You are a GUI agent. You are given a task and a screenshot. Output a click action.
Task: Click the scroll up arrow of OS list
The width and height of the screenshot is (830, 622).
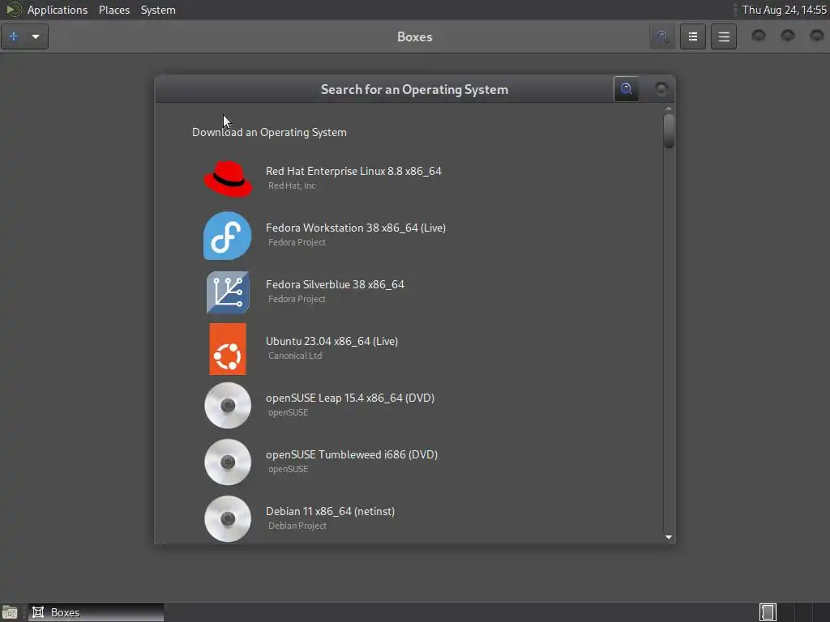[x=669, y=109]
